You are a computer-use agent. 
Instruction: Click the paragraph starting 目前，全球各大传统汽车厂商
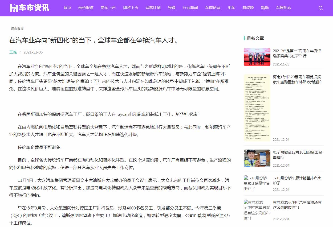point(120,164)
